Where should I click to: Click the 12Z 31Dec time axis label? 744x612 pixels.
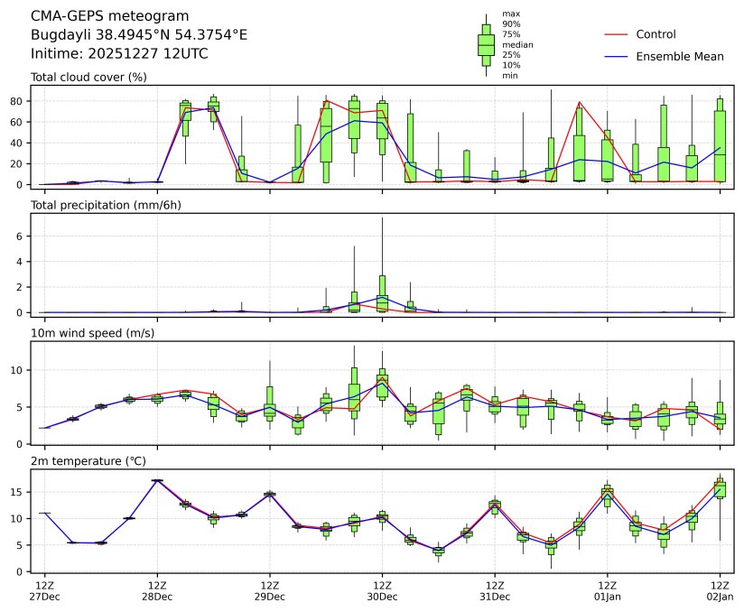point(495,591)
